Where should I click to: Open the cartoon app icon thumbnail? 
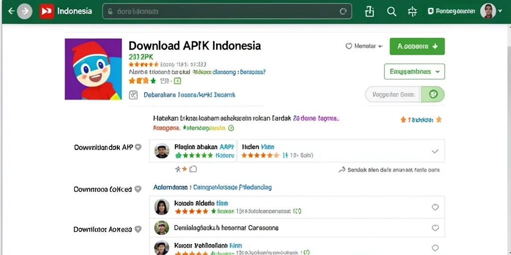(93, 69)
